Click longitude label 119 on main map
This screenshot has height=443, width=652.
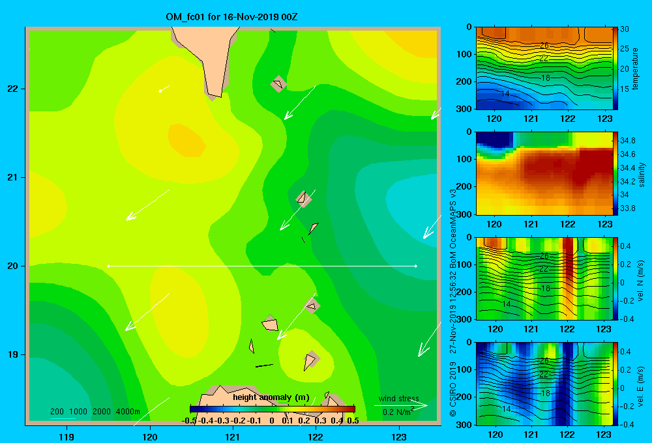click(67, 436)
